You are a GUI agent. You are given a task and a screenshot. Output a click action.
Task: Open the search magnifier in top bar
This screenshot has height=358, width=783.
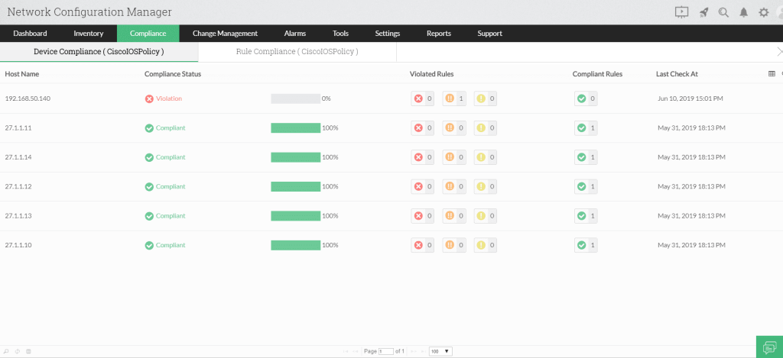[723, 12]
